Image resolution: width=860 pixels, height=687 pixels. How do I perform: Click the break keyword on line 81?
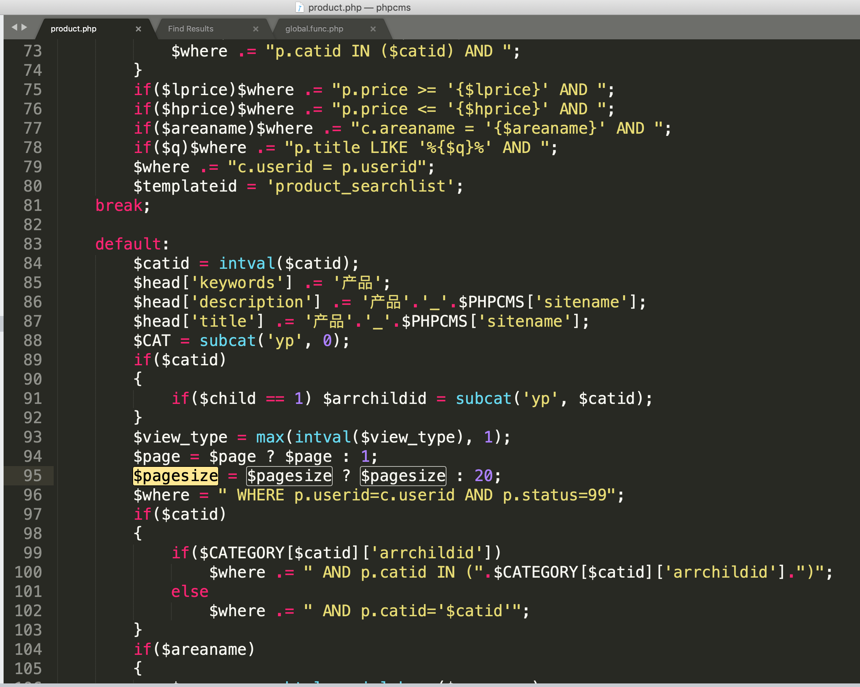coord(119,206)
